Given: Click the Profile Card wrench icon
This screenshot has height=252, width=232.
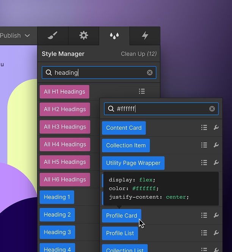Looking at the screenshot, I should pos(216,215).
